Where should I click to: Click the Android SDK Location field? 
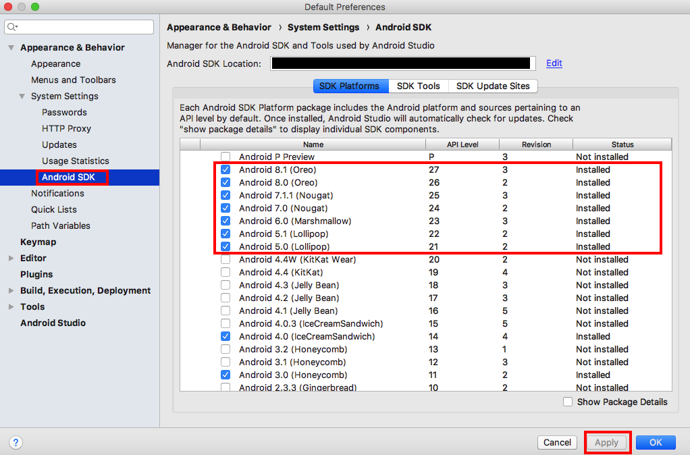tap(402, 63)
